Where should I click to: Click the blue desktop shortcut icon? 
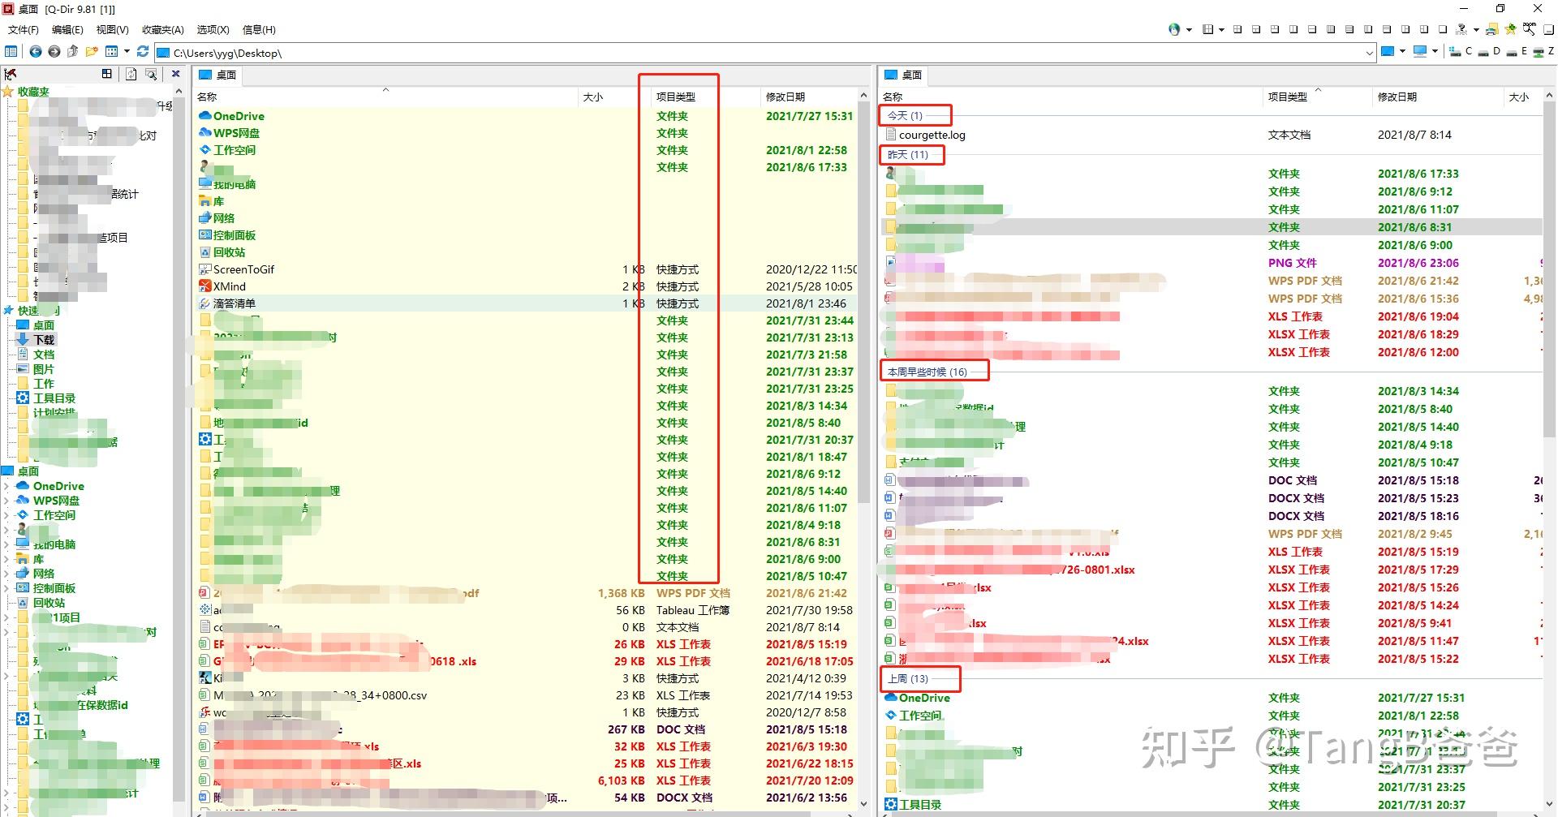point(1388,51)
